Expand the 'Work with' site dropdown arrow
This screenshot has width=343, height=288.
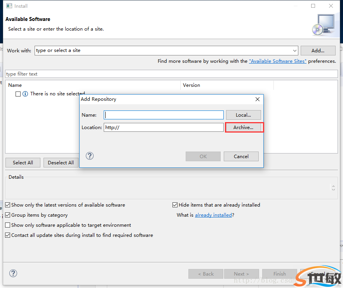295,51
